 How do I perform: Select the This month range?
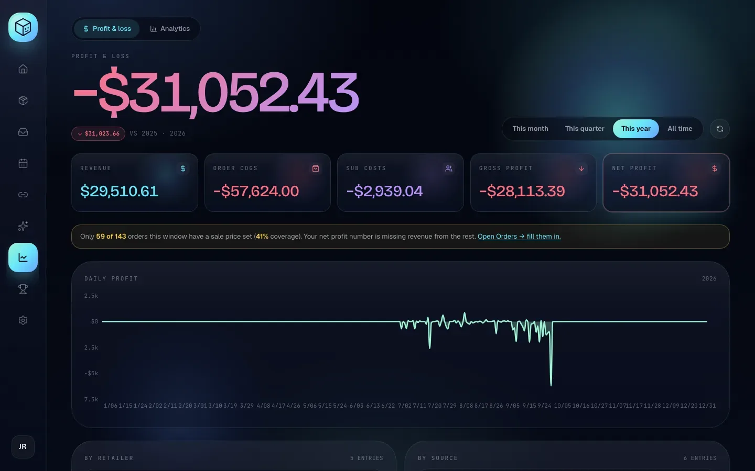point(530,129)
